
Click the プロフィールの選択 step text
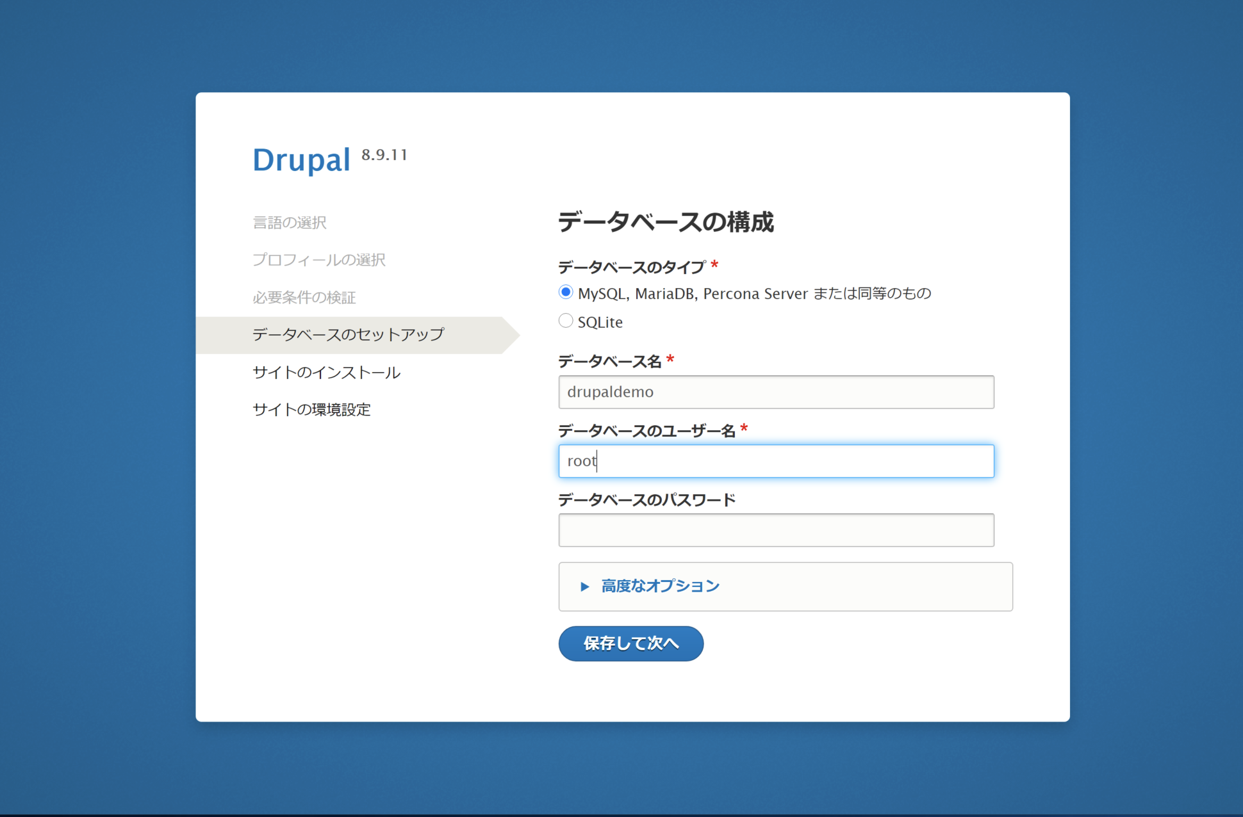point(318,259)
